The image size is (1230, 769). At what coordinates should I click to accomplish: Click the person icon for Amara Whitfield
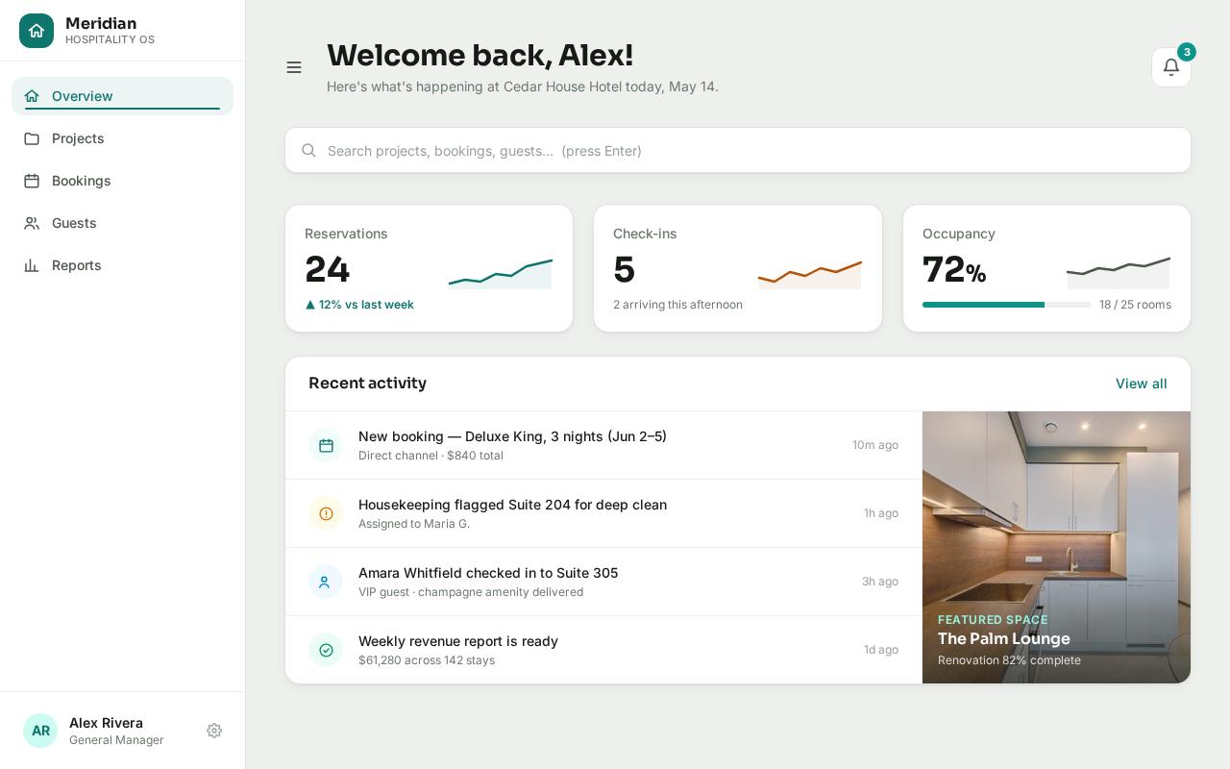(326, 582)
